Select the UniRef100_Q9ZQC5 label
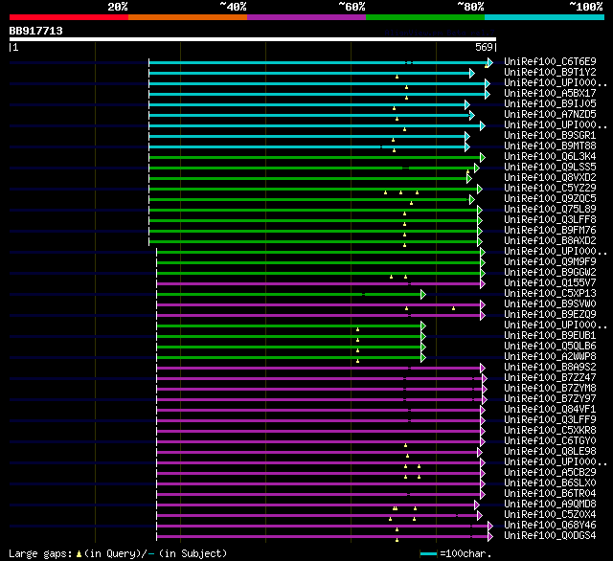This screenshot has height=561, width=613. [x=550, y=199]
